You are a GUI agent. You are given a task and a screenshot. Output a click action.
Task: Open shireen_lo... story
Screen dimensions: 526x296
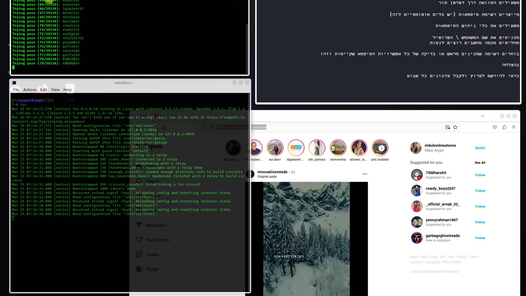pos(359,148)
